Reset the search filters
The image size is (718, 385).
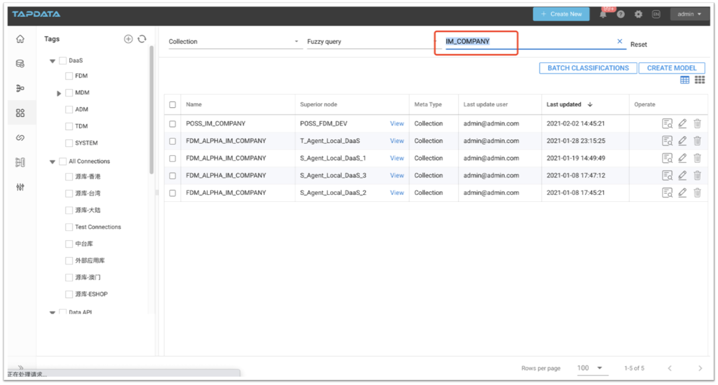point(638,44)
